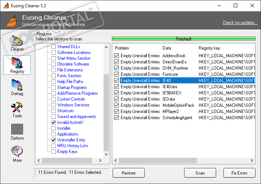Click the Problem column header
The width and height of the screenshot is (261, 184).
click(x=136, y=48)
